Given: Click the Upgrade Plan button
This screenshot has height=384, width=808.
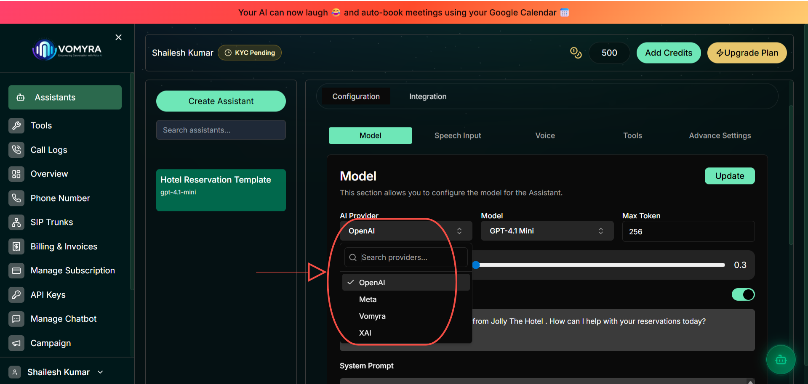Looking at the screenshot, I should [747, 53].
